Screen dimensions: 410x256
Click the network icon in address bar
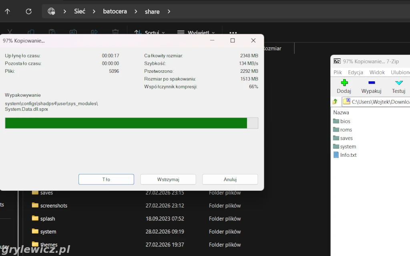coord(51,11)
